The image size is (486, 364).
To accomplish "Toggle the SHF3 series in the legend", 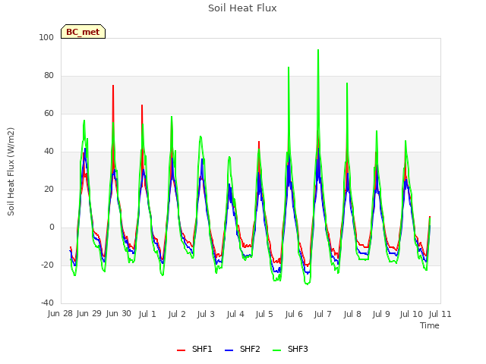I will tap(290, 349).
